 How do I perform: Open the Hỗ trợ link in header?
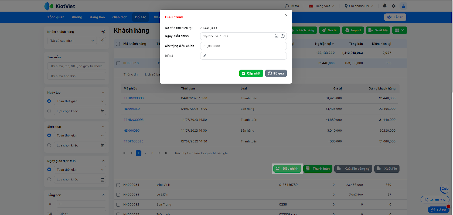click(292, 6)
